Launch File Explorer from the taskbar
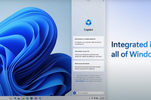 23,98
